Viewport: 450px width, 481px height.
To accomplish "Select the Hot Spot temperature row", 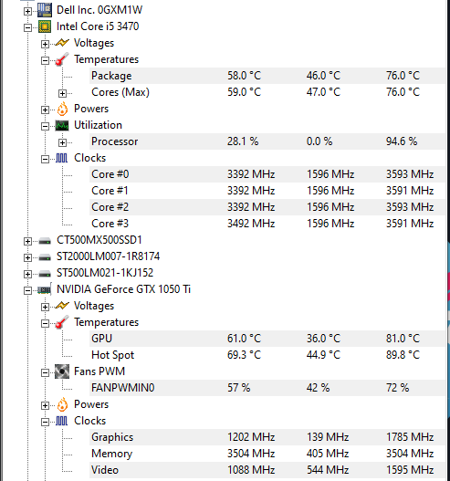I will pos(267,355).
